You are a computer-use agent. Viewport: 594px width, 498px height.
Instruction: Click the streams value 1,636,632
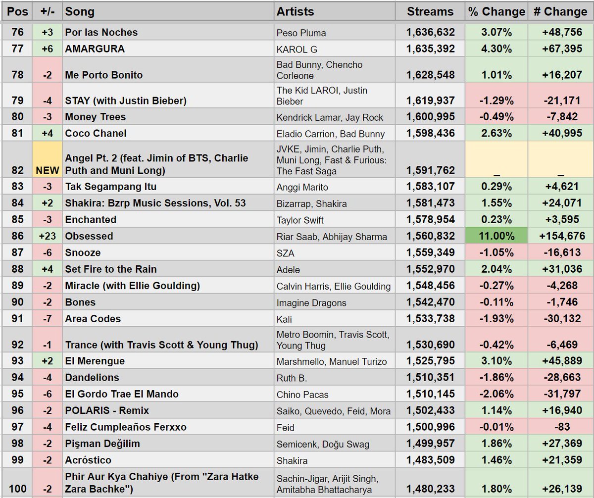430,32
